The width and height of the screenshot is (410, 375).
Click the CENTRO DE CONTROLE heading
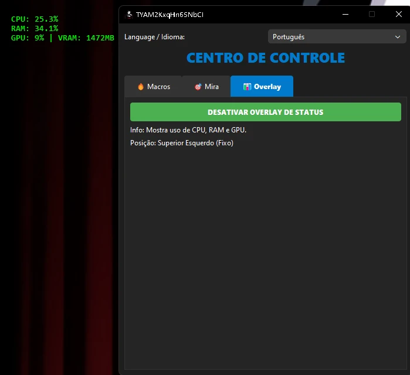click(x=265, y=58)
